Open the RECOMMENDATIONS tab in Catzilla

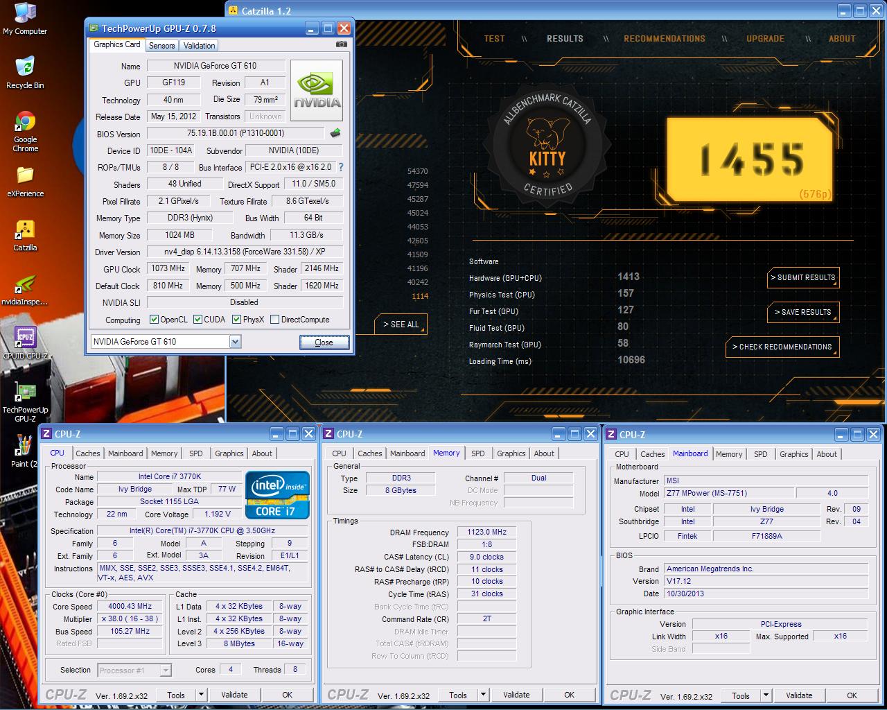click(x=664, y=39)
